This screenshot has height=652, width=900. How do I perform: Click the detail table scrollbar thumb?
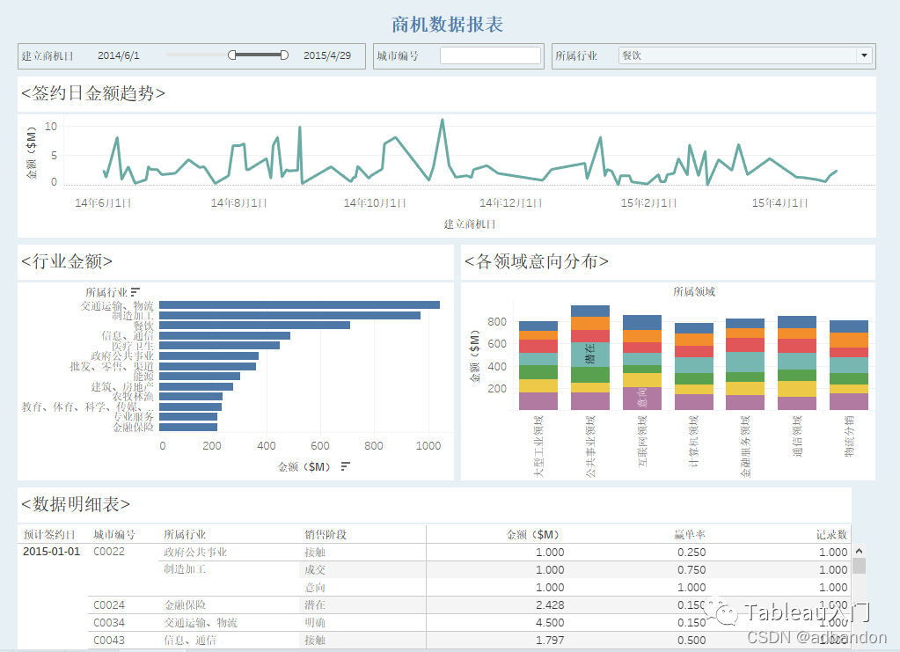pyautogui.click(x=859, y=566)
